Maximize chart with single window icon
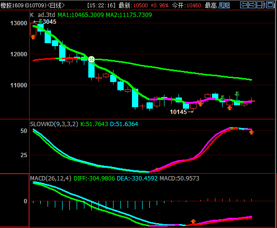Screen dimensions: 277x228 pos(270,5)
